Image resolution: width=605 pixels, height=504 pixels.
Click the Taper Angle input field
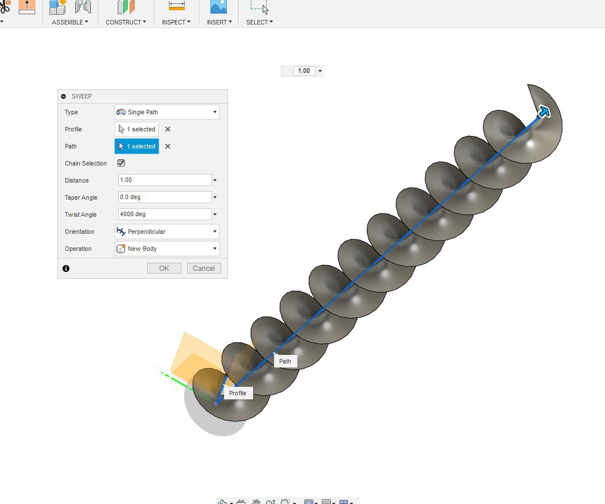pyautogui.click(x=165, y=197)
